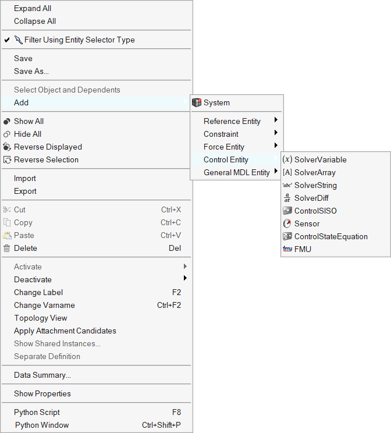Click the FMU icon

pyautogui.click(x=287, y=249)
